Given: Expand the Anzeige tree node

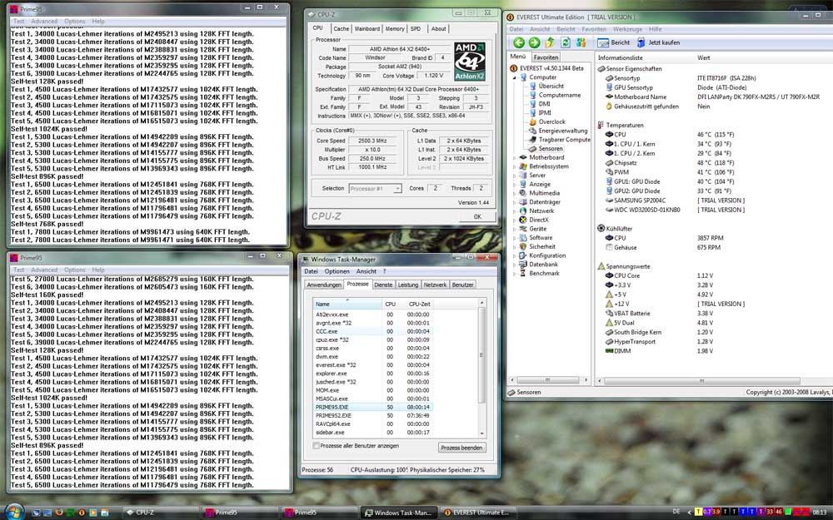Looking at the screenshot, I should [x=514, y=184].
